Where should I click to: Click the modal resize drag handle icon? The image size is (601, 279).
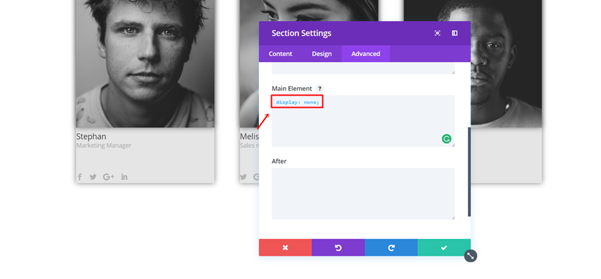pos(470,256)
